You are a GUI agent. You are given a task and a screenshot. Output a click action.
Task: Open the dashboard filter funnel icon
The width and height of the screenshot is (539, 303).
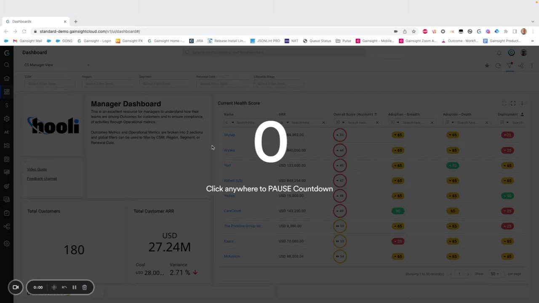point(510,65)
